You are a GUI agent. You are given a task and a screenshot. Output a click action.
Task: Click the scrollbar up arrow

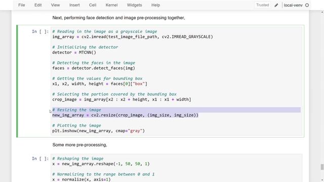click(x=322, y=12)
